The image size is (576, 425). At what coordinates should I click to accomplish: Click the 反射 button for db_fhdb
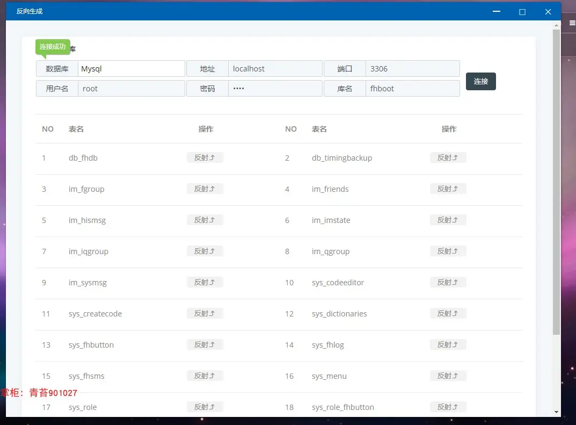tap(205, 158)
